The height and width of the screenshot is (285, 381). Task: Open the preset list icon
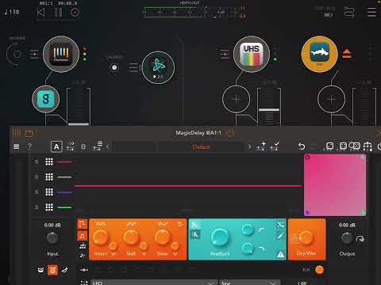98,146
